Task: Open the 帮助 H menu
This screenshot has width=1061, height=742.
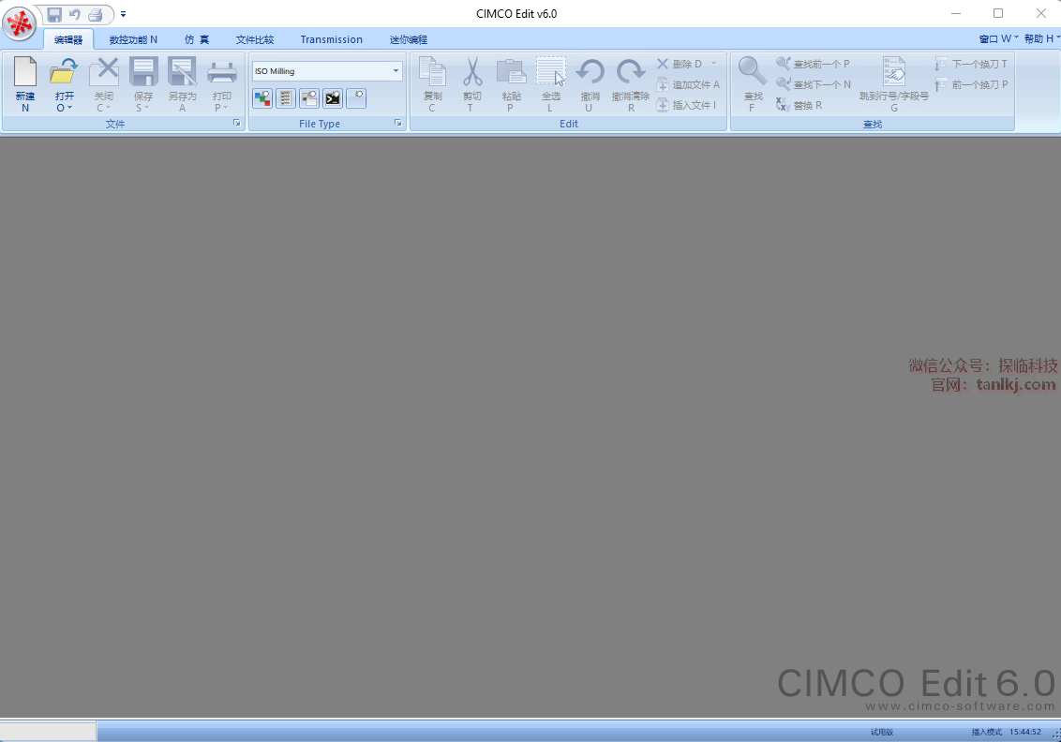Action: click(x=1041, y=38)
